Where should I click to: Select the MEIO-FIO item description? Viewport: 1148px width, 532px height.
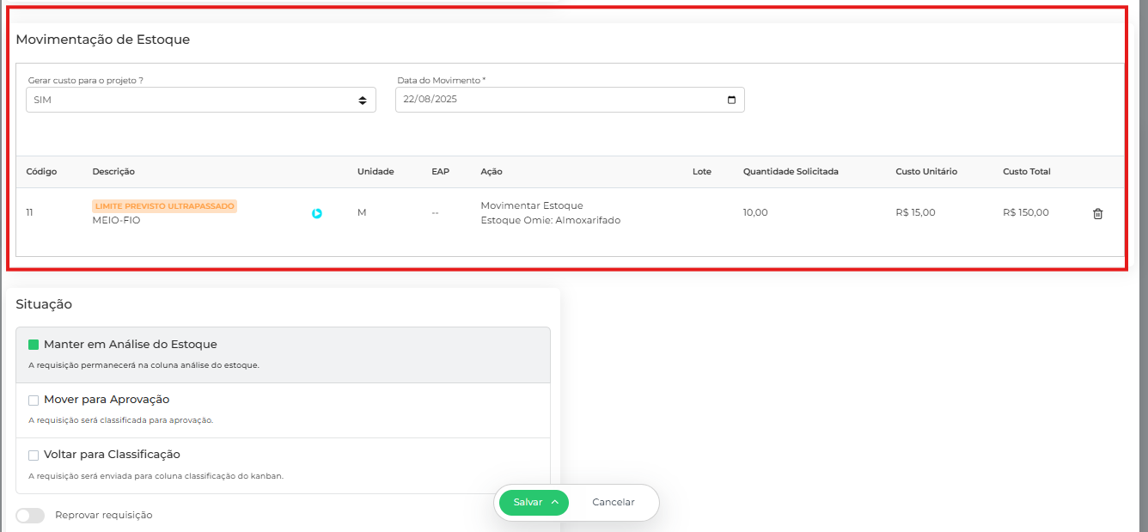(116, 221)
